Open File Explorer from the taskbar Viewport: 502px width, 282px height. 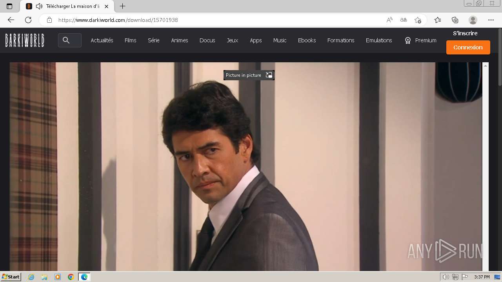click(x=44, y=277)
